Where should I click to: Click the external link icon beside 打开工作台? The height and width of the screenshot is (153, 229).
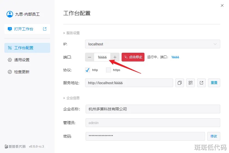45,29
